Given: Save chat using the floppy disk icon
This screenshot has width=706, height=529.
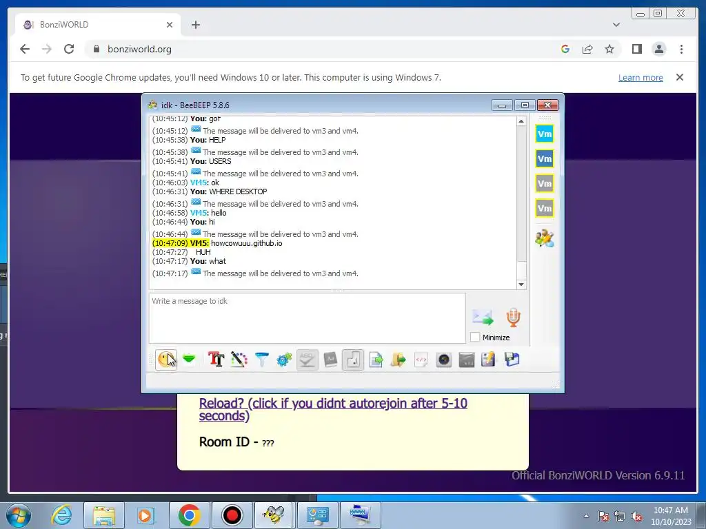Looking at the screenshot, I should tap(512, 360).
